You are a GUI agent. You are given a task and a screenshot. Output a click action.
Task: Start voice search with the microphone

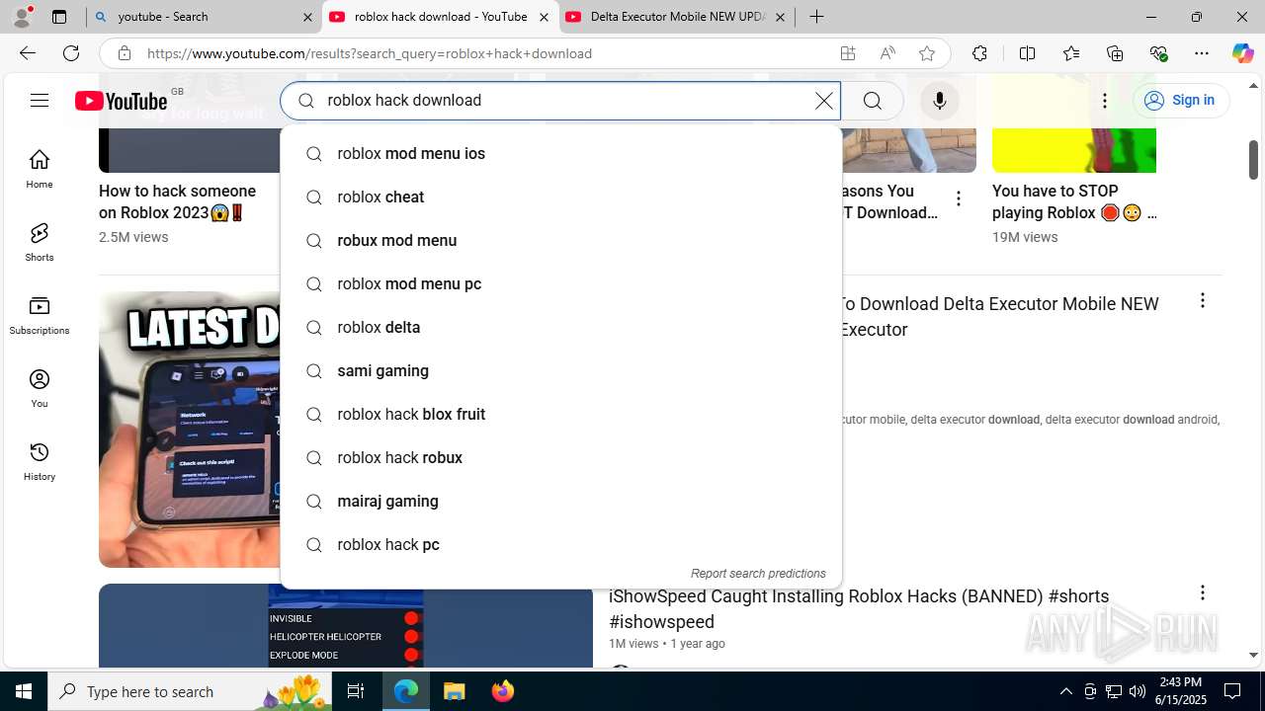tap(940, 101)
